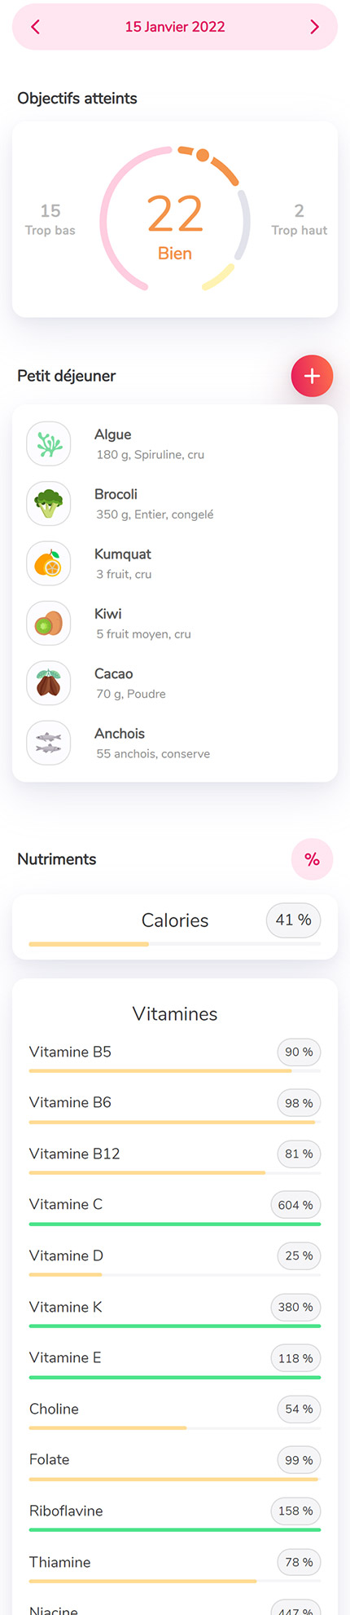
Task: Tap the Vitamine D 25 % badge
Action: pos(299,1256)
